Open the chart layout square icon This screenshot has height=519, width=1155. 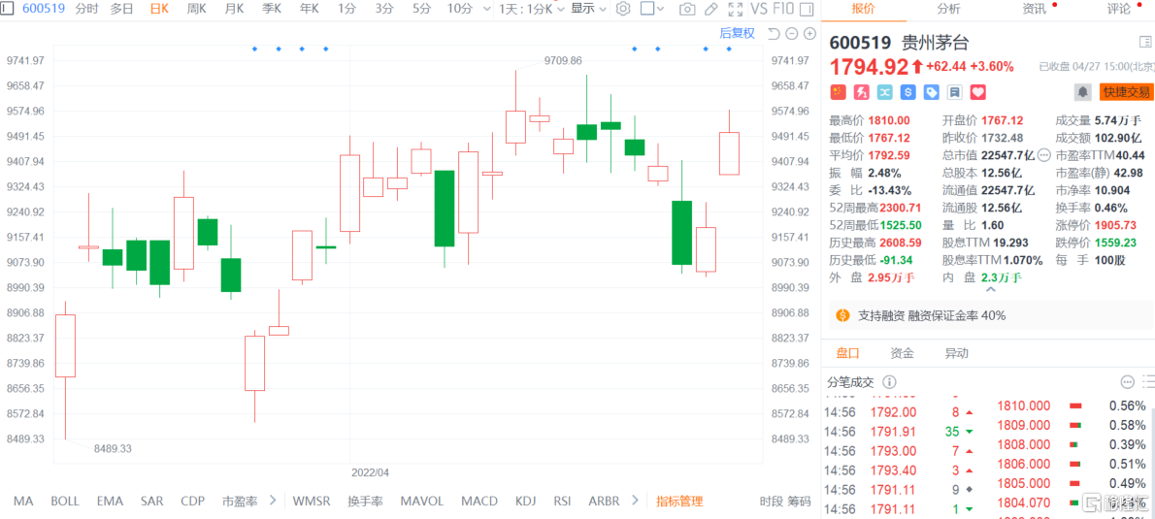[646, 9]
